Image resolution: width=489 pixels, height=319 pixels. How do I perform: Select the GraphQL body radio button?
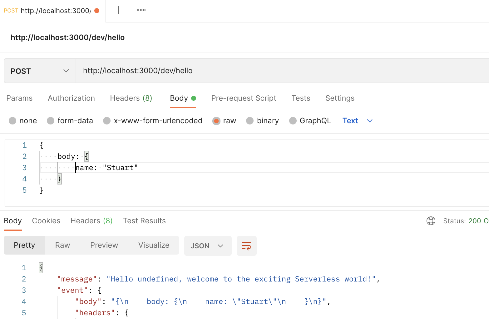pos(293,121)
